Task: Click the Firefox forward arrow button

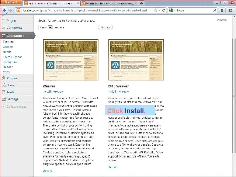Action: click(11, 10)
